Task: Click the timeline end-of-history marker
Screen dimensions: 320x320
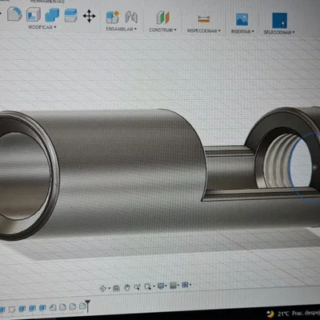Action: [x=87, y=306]
